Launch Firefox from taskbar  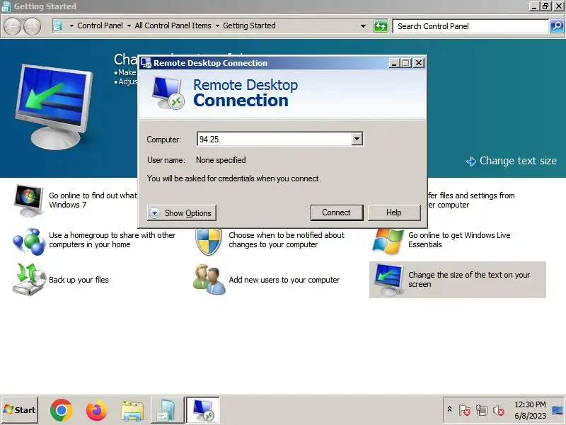(x=97, y=410)
